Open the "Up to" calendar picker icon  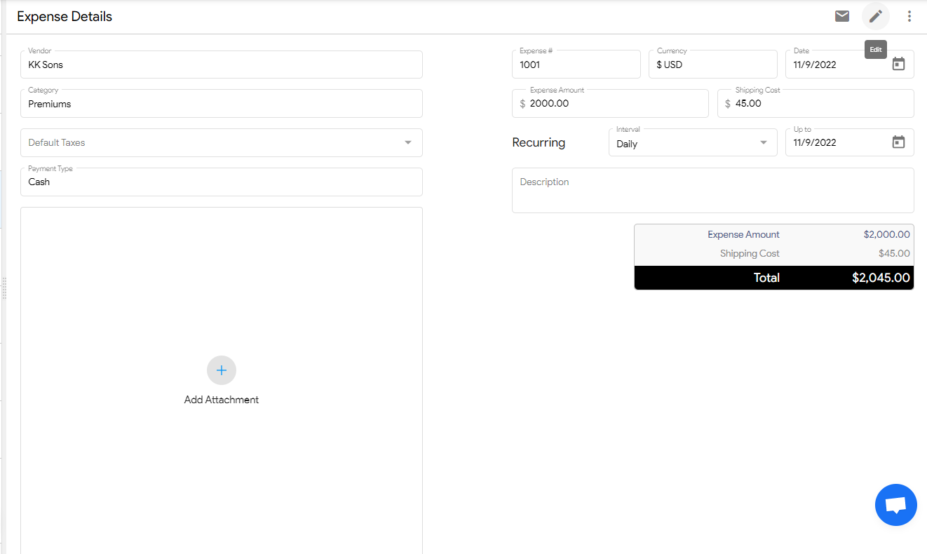tap(898, 142)
